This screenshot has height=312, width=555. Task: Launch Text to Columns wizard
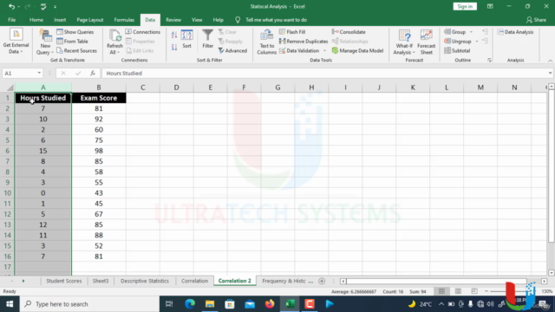tap(266, 42)
